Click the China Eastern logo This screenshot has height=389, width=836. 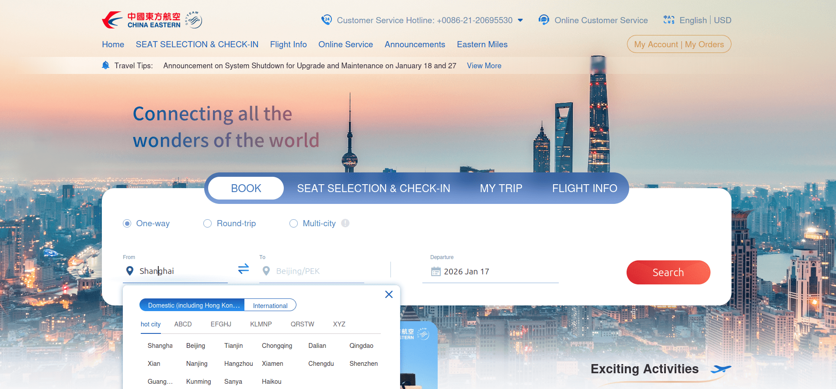141,20
